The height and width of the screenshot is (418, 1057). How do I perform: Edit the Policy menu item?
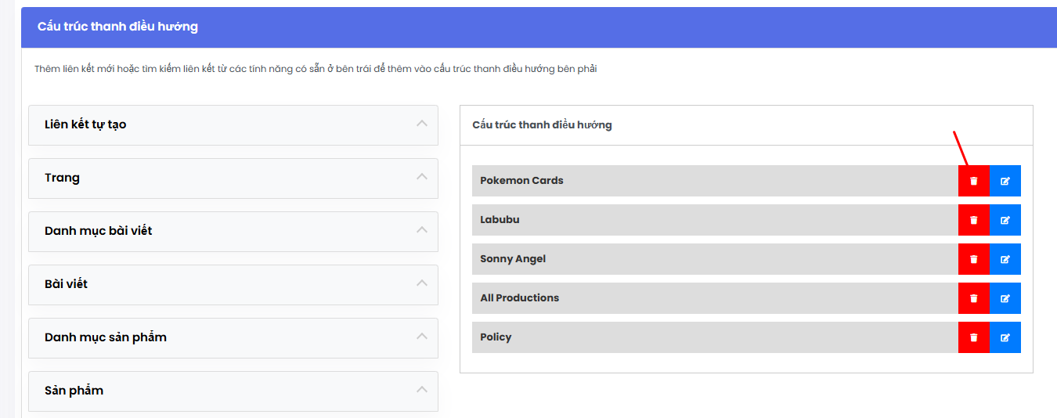1005,337
